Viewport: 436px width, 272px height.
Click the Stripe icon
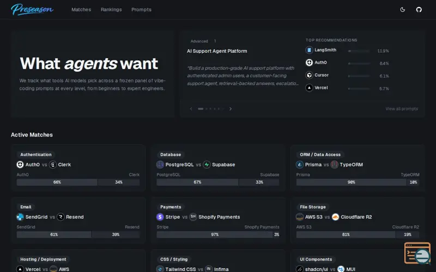point(160,217)
